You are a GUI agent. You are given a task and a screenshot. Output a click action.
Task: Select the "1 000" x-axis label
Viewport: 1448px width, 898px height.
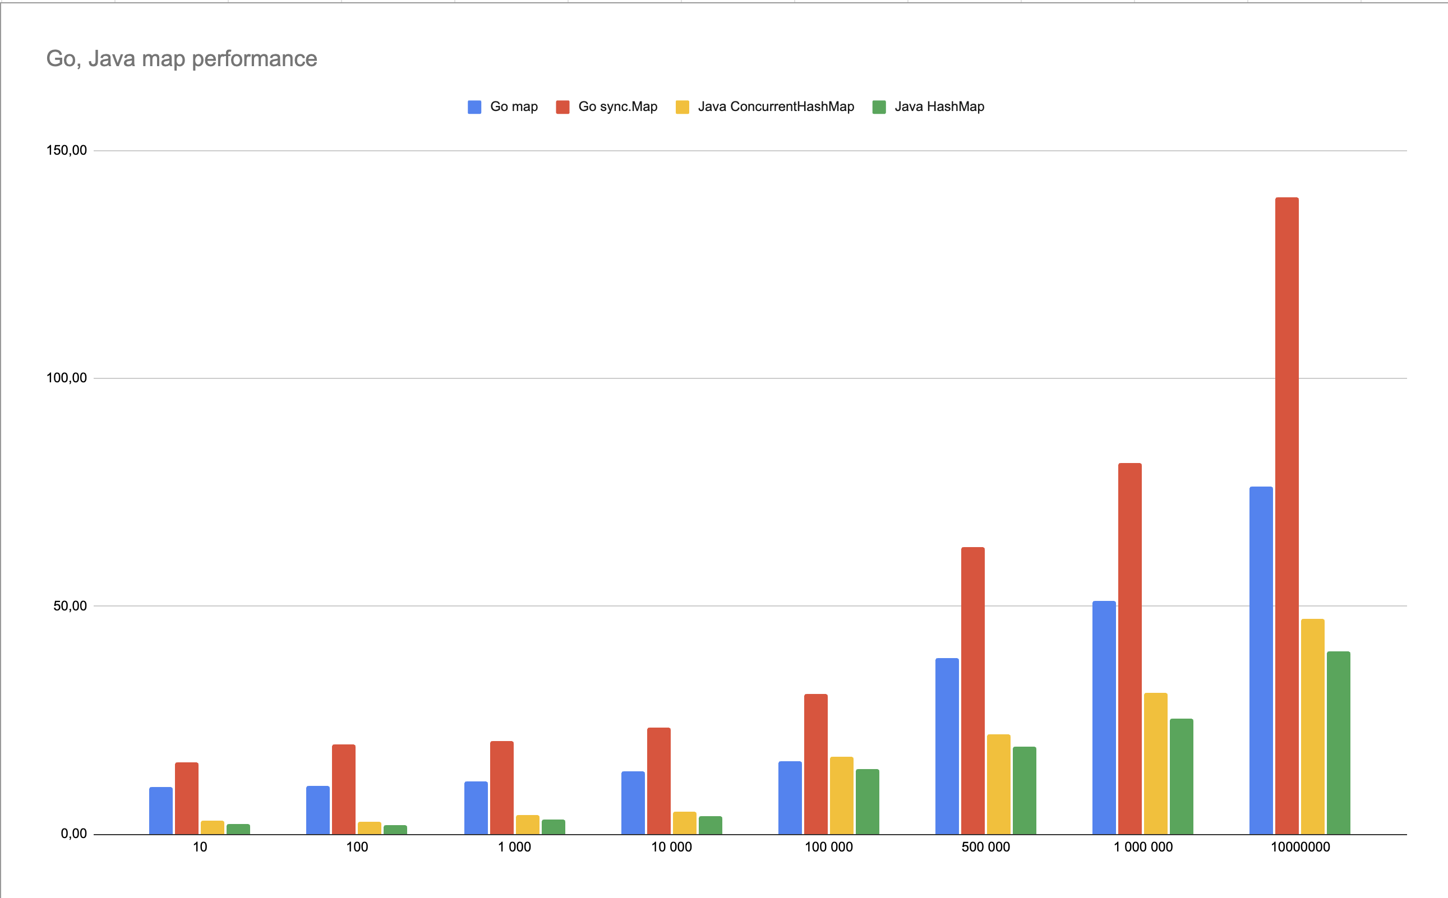[514, 847]
